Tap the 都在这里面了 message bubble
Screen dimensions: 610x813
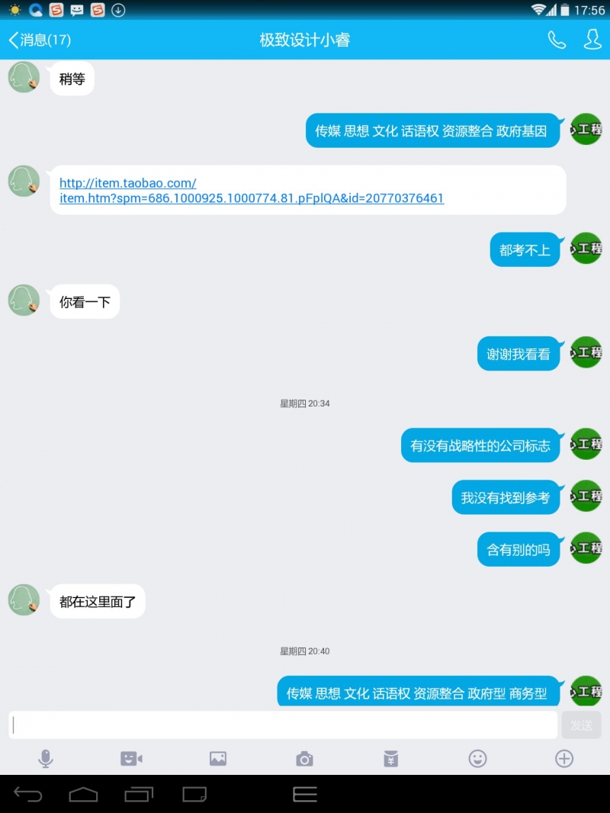[98, 602]
